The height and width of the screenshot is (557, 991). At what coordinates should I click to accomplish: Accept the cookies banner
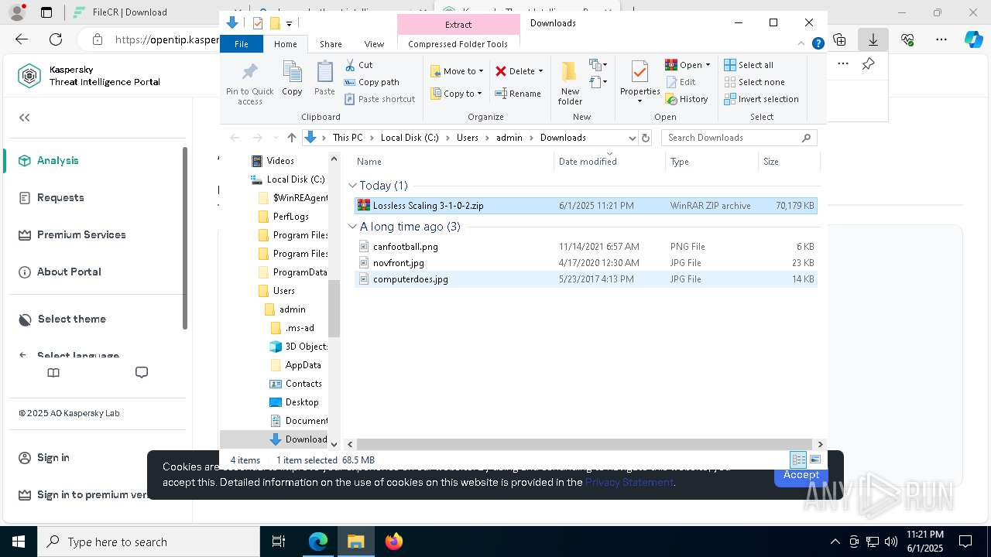pyautogui.click(x=801, y=476)
